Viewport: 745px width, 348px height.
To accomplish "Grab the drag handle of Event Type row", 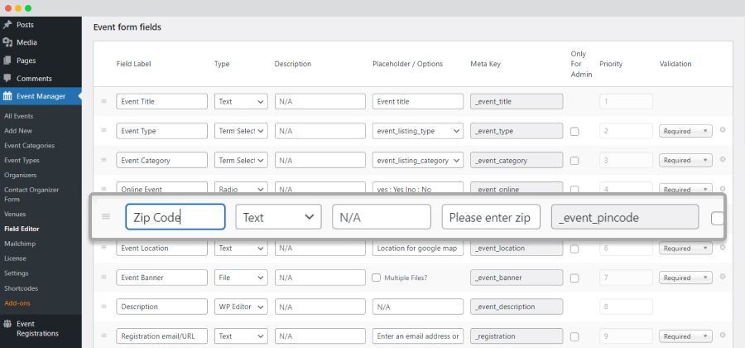I will click(103, 131).
